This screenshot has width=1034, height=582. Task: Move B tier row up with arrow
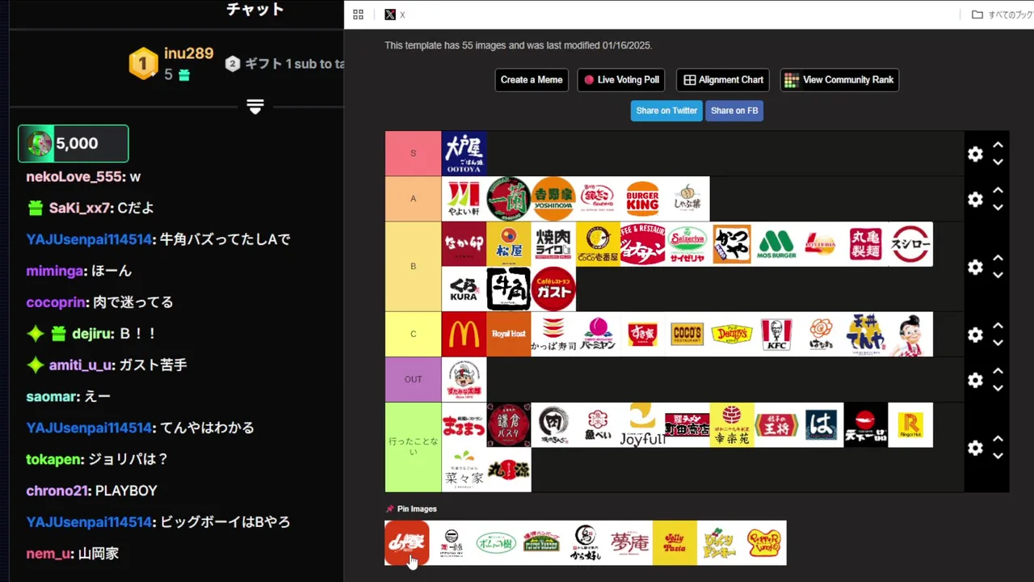tap(998, 259)
